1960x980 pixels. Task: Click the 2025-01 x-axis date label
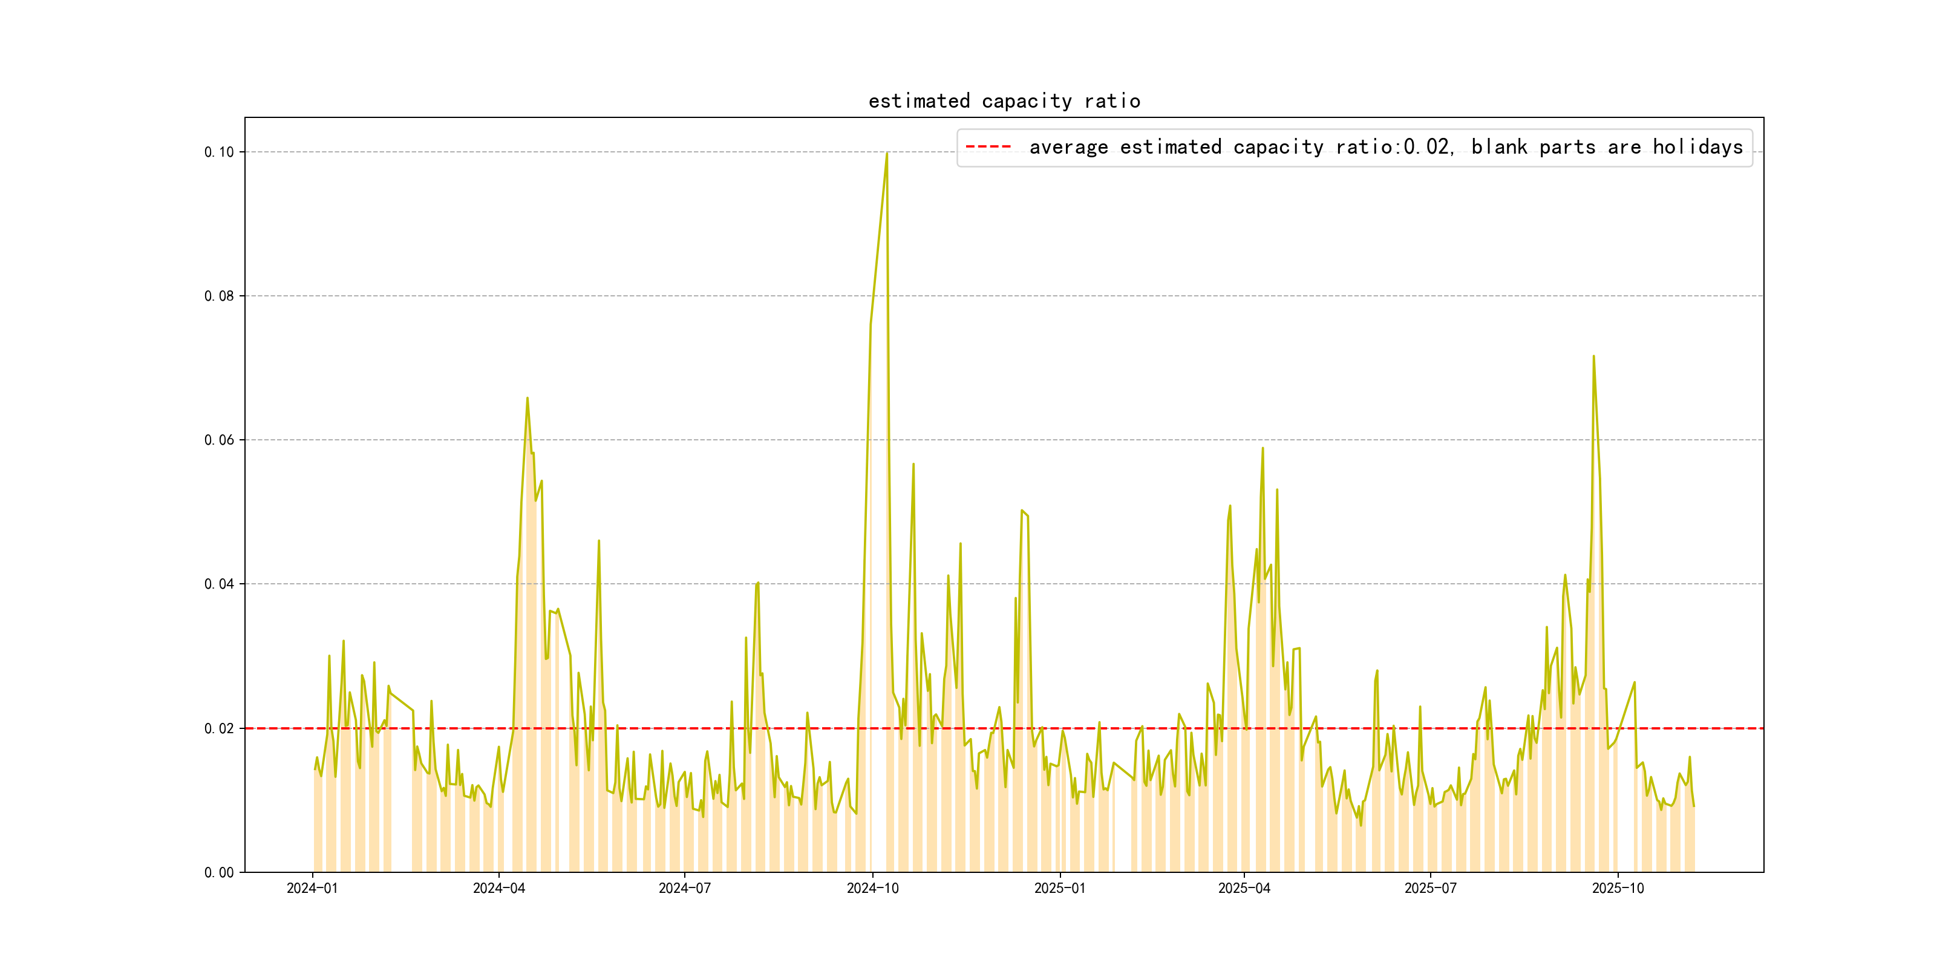click(x=1060, y=889)
